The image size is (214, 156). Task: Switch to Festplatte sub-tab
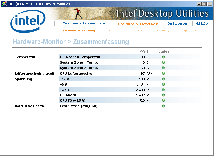[187, 30]
